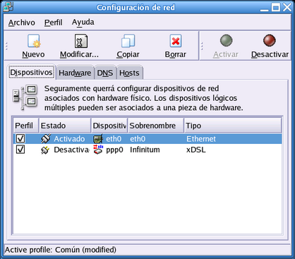Image resolution: width=295 pixels, height=259 pixels.
Task: Select the xDSL type cell
Action: (196, 150)
